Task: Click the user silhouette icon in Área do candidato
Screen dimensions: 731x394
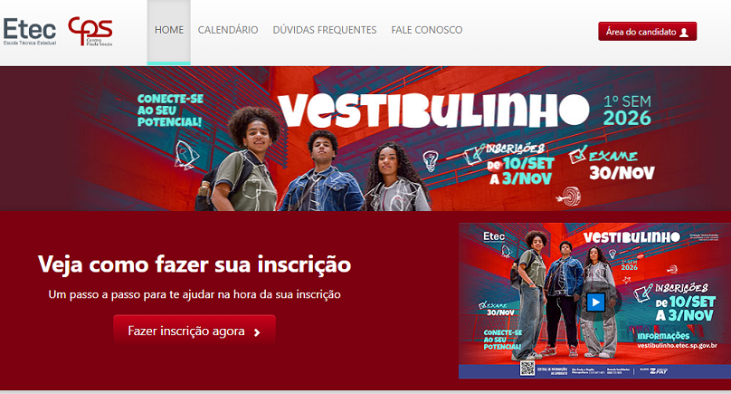Action: (684, 33)
